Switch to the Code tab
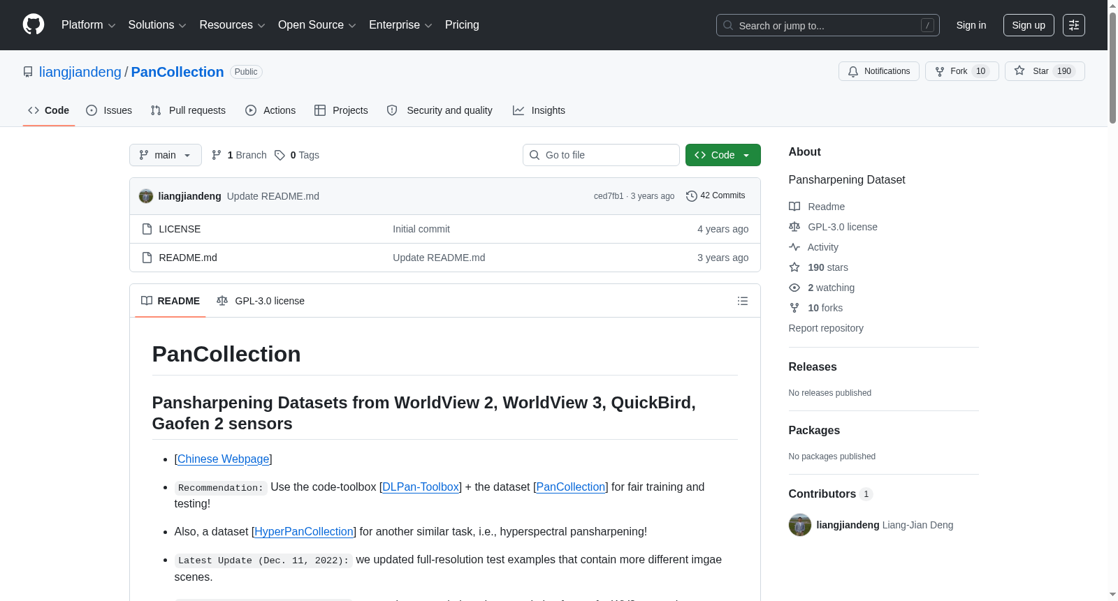 pos(49,110)
